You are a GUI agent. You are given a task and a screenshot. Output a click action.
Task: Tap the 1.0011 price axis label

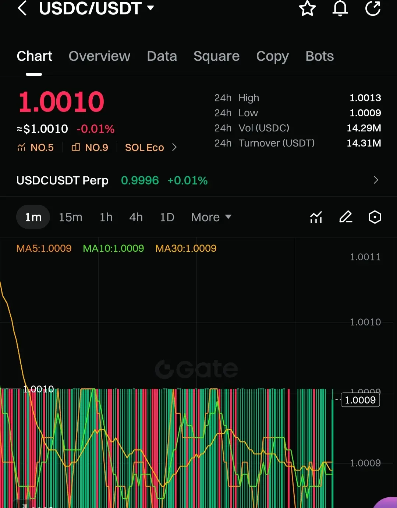(x=365, y=257)
